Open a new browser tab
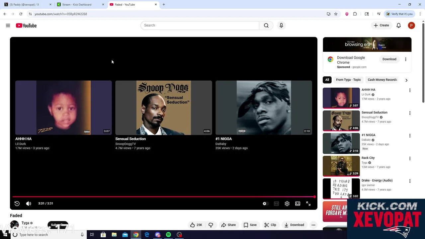Screen dimensions: 425x239 point(164,5)
